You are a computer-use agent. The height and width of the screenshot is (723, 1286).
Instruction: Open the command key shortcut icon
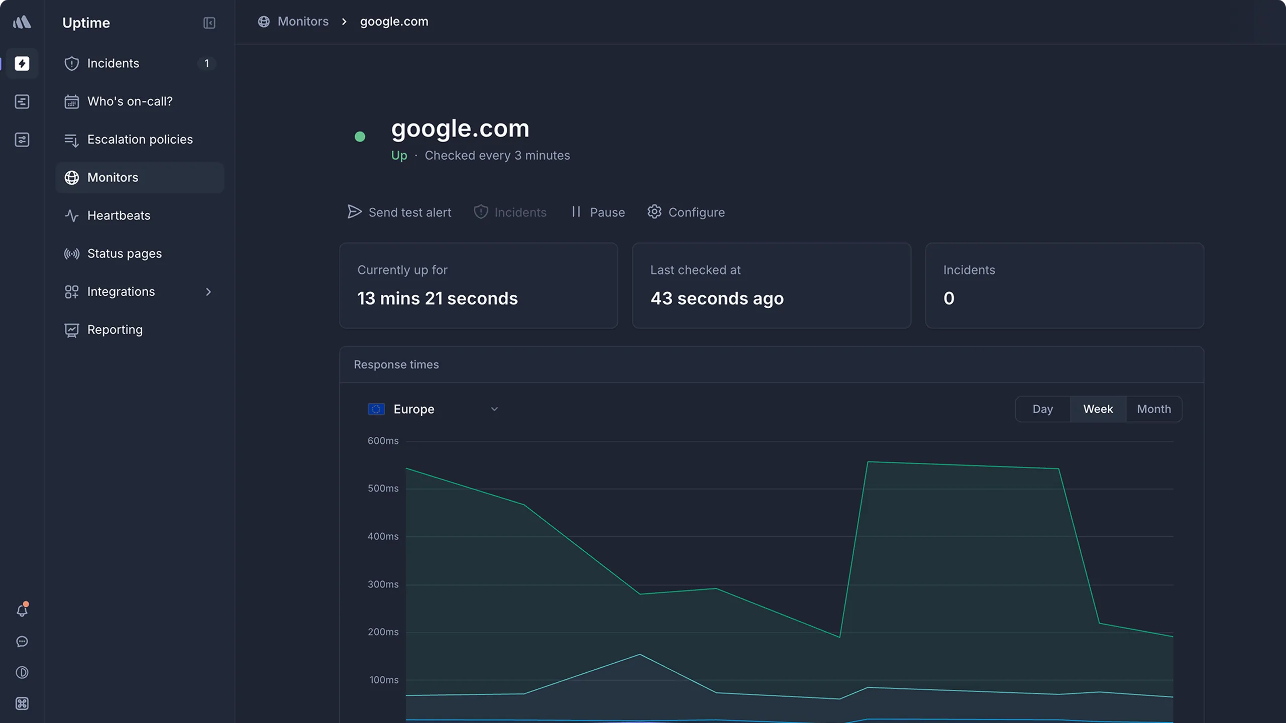[x=22, y=704]
